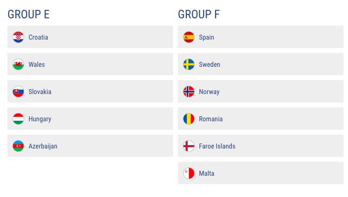
Task: Click the Spain flag icon
Action: pos(189,37)
